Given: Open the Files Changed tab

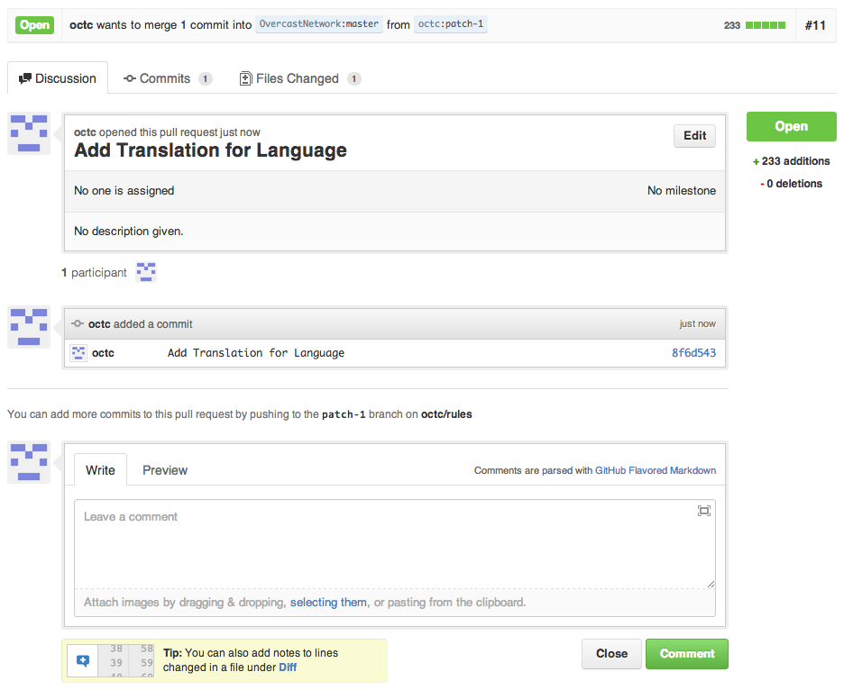Looking at the screenshot, I should [299, 78].
